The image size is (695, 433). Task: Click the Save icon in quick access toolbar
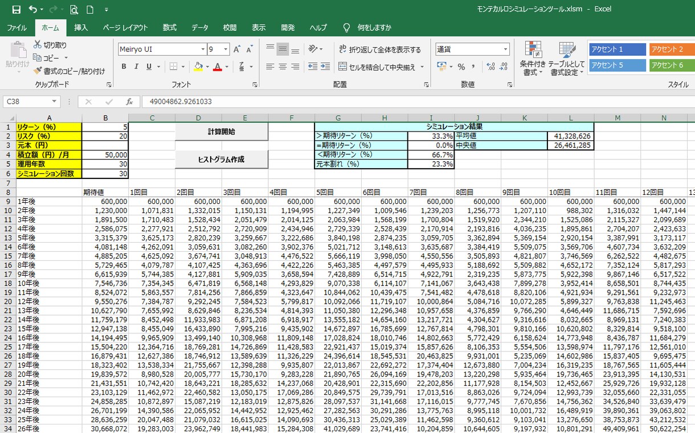pyautogui.click(x=16, y=10)
